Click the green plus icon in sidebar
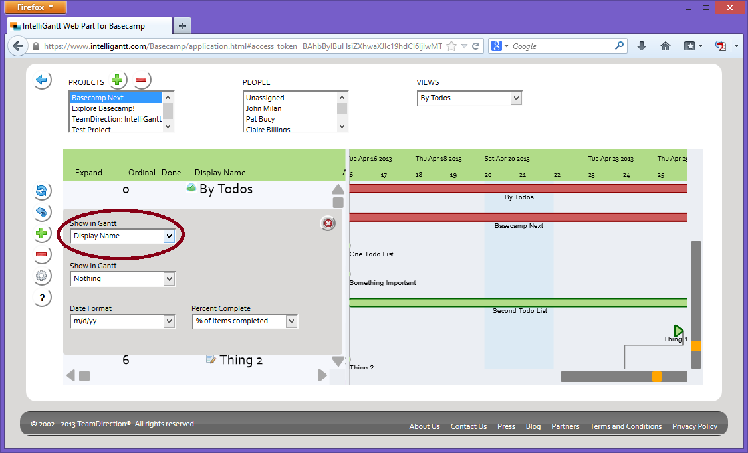The height and width of the screenshot is (453, 748). click(x=41, y=233)
